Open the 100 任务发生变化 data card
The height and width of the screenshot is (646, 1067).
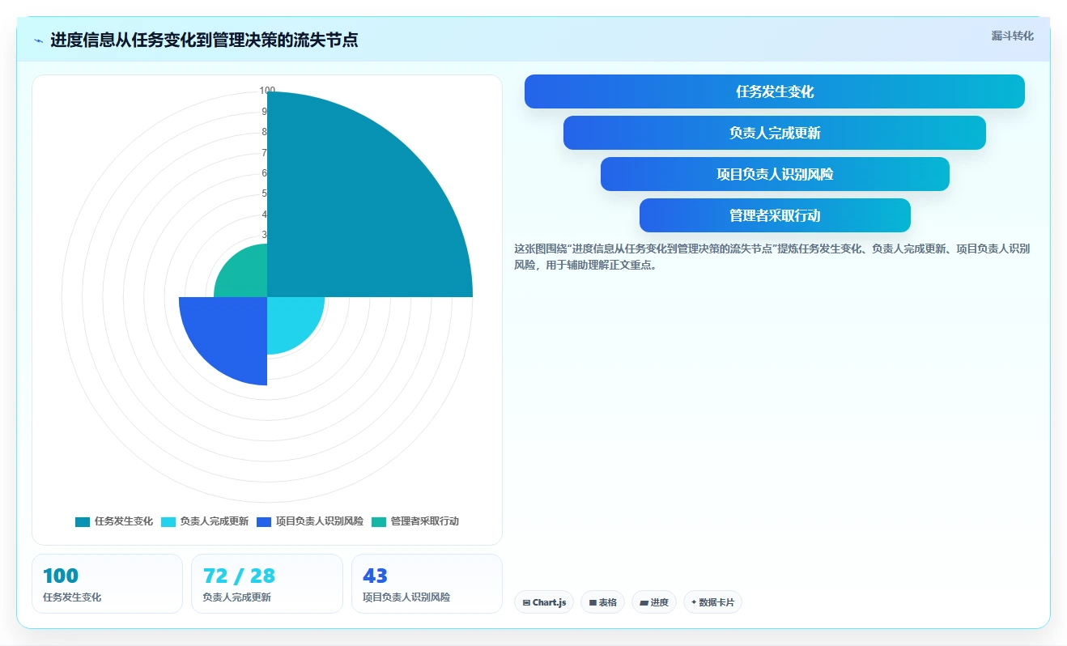point(107,584)
